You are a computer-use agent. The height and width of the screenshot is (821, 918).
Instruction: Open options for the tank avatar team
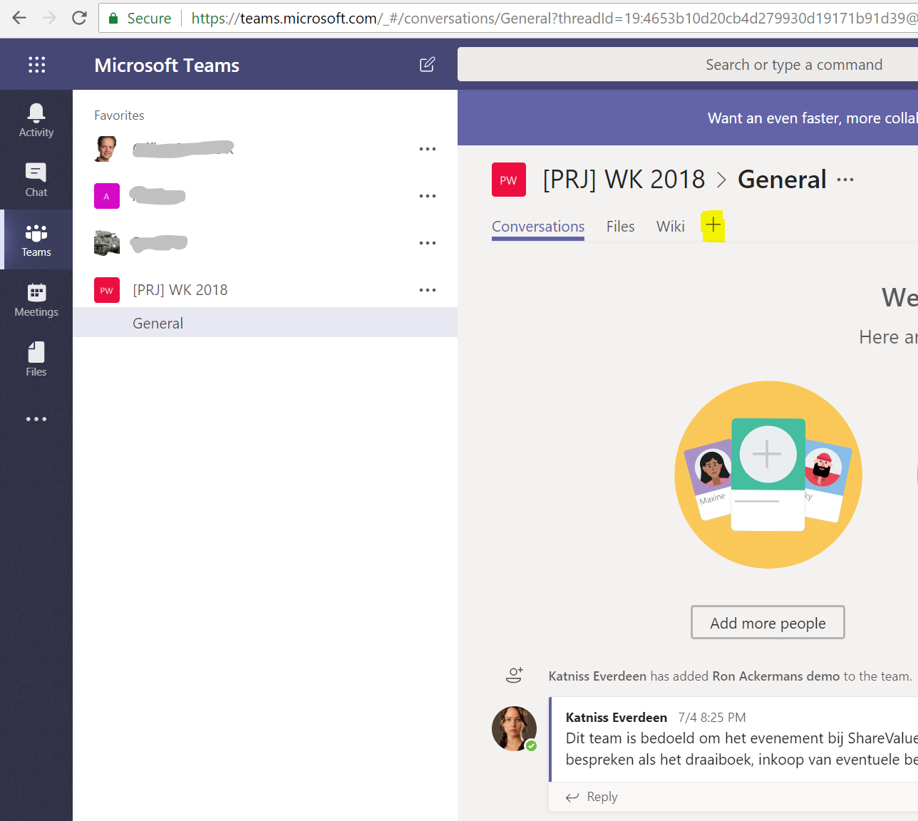pos(428,243)
